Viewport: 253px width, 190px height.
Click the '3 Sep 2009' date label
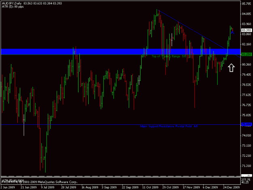point(109,187)
